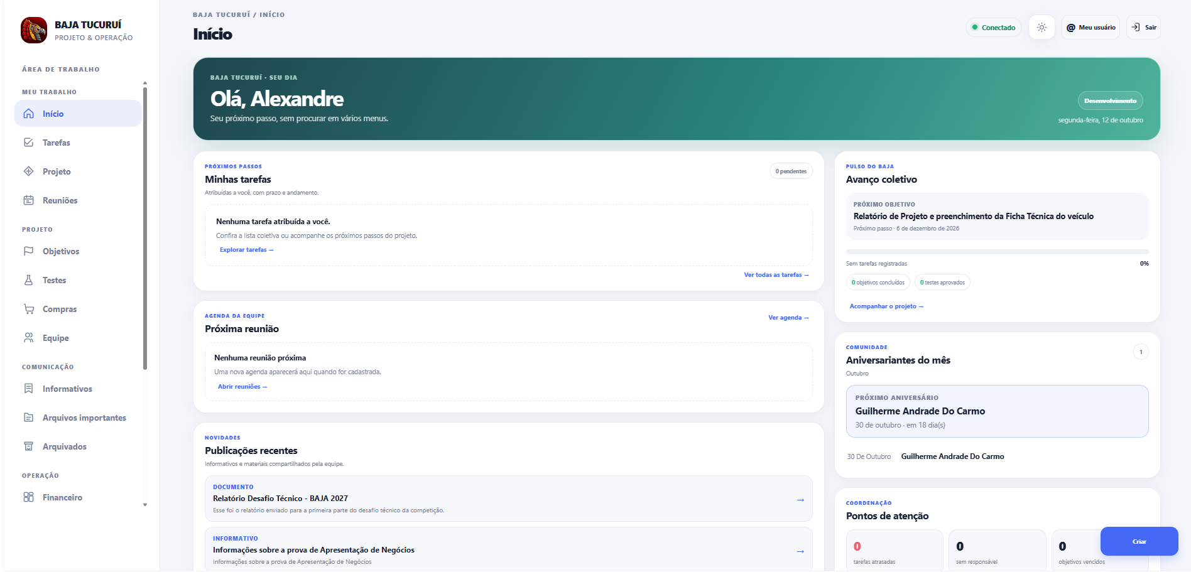Click the '0 testes aprovados' chip
Screen dimensions: 1191x572
click(x=942, y=283)
